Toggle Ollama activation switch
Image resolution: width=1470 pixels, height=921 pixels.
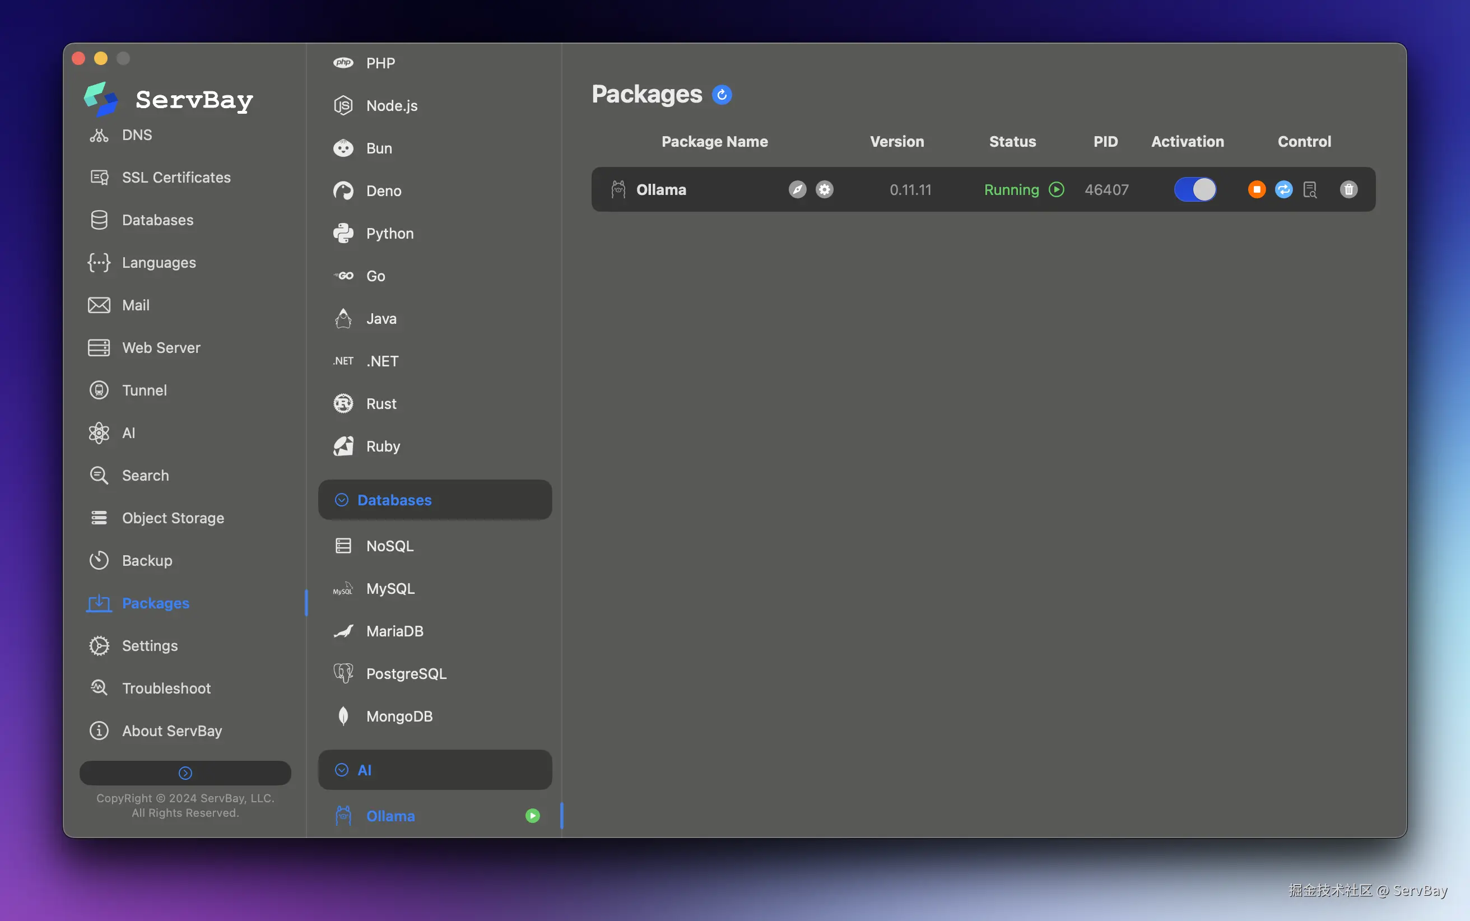tap(1195, 189)
